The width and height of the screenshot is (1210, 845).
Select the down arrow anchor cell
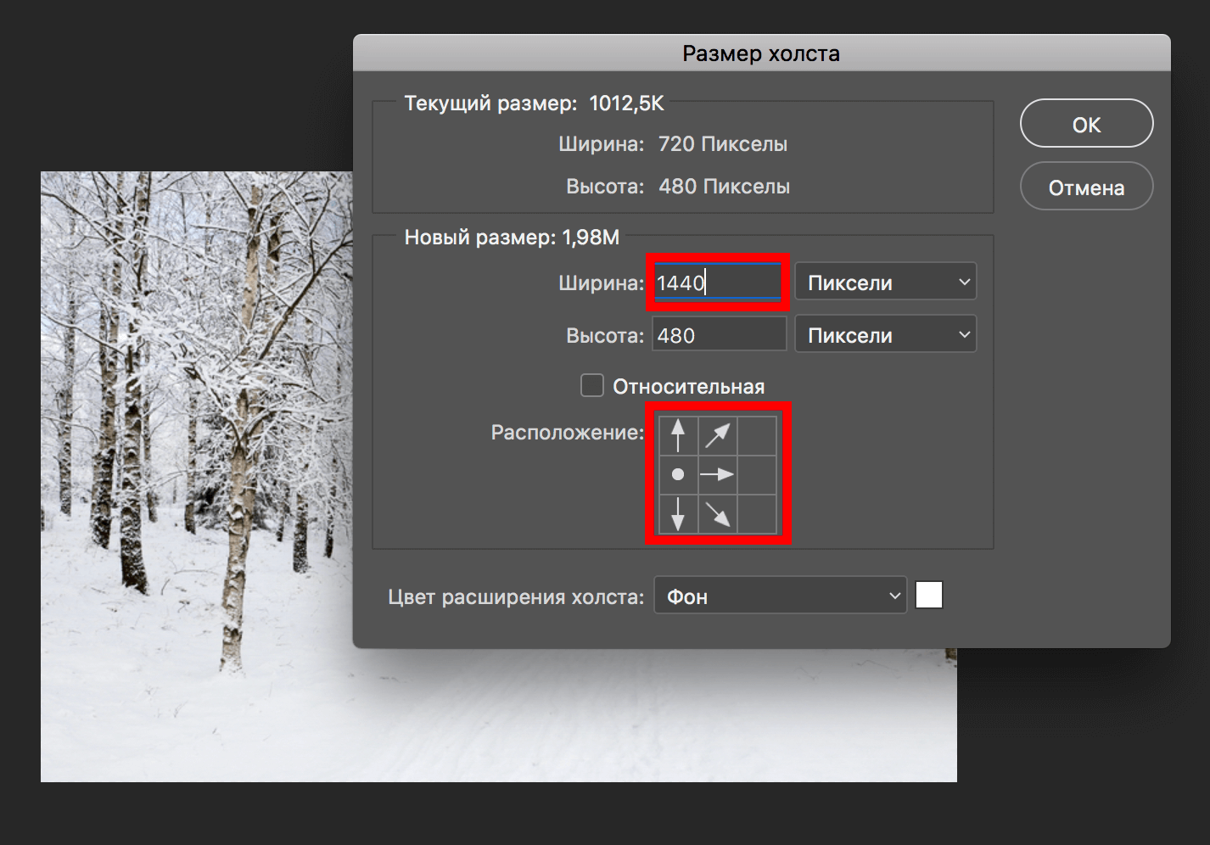click(x=678, y=513)
